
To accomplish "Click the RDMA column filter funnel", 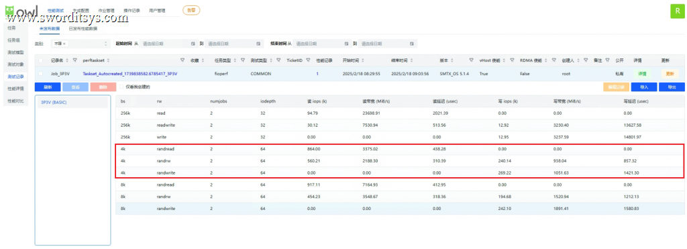I will pyautogui.click(x=553, y=60).
